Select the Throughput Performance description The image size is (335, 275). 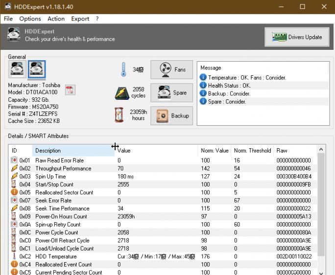(x=63, y=168)
